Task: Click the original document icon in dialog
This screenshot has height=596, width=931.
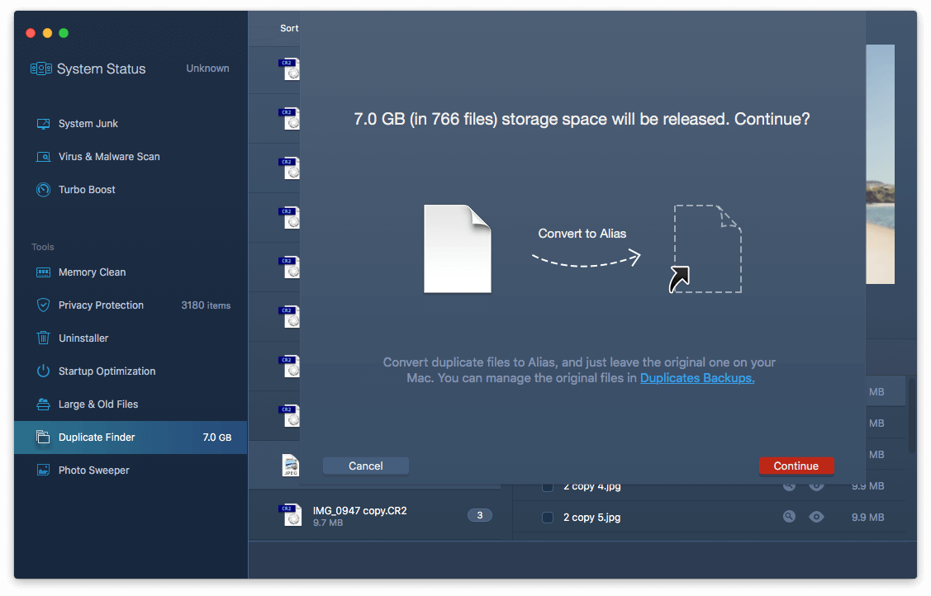Action: (457, 248)
